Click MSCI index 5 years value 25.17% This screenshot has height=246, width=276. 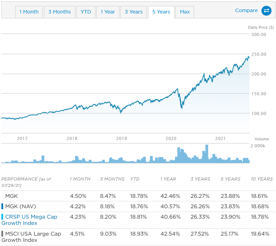click(230, 234)
